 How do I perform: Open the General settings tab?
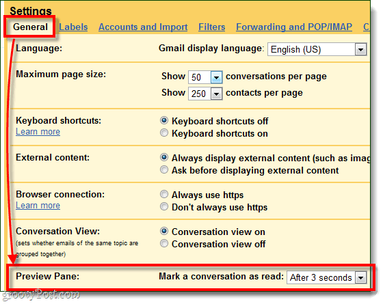coord(30,27)
